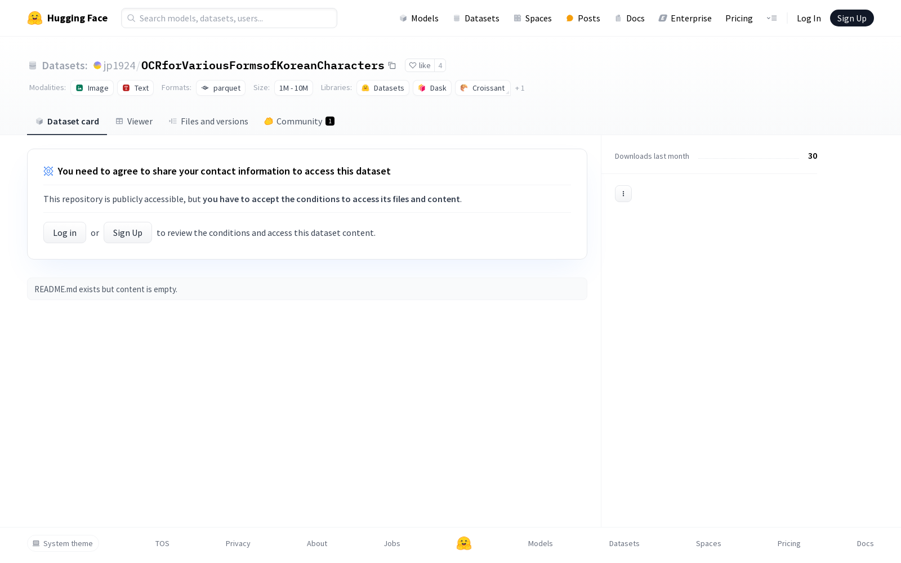Select the parquet format tag
The image size is (901, 563).
[x=221, y=88]
